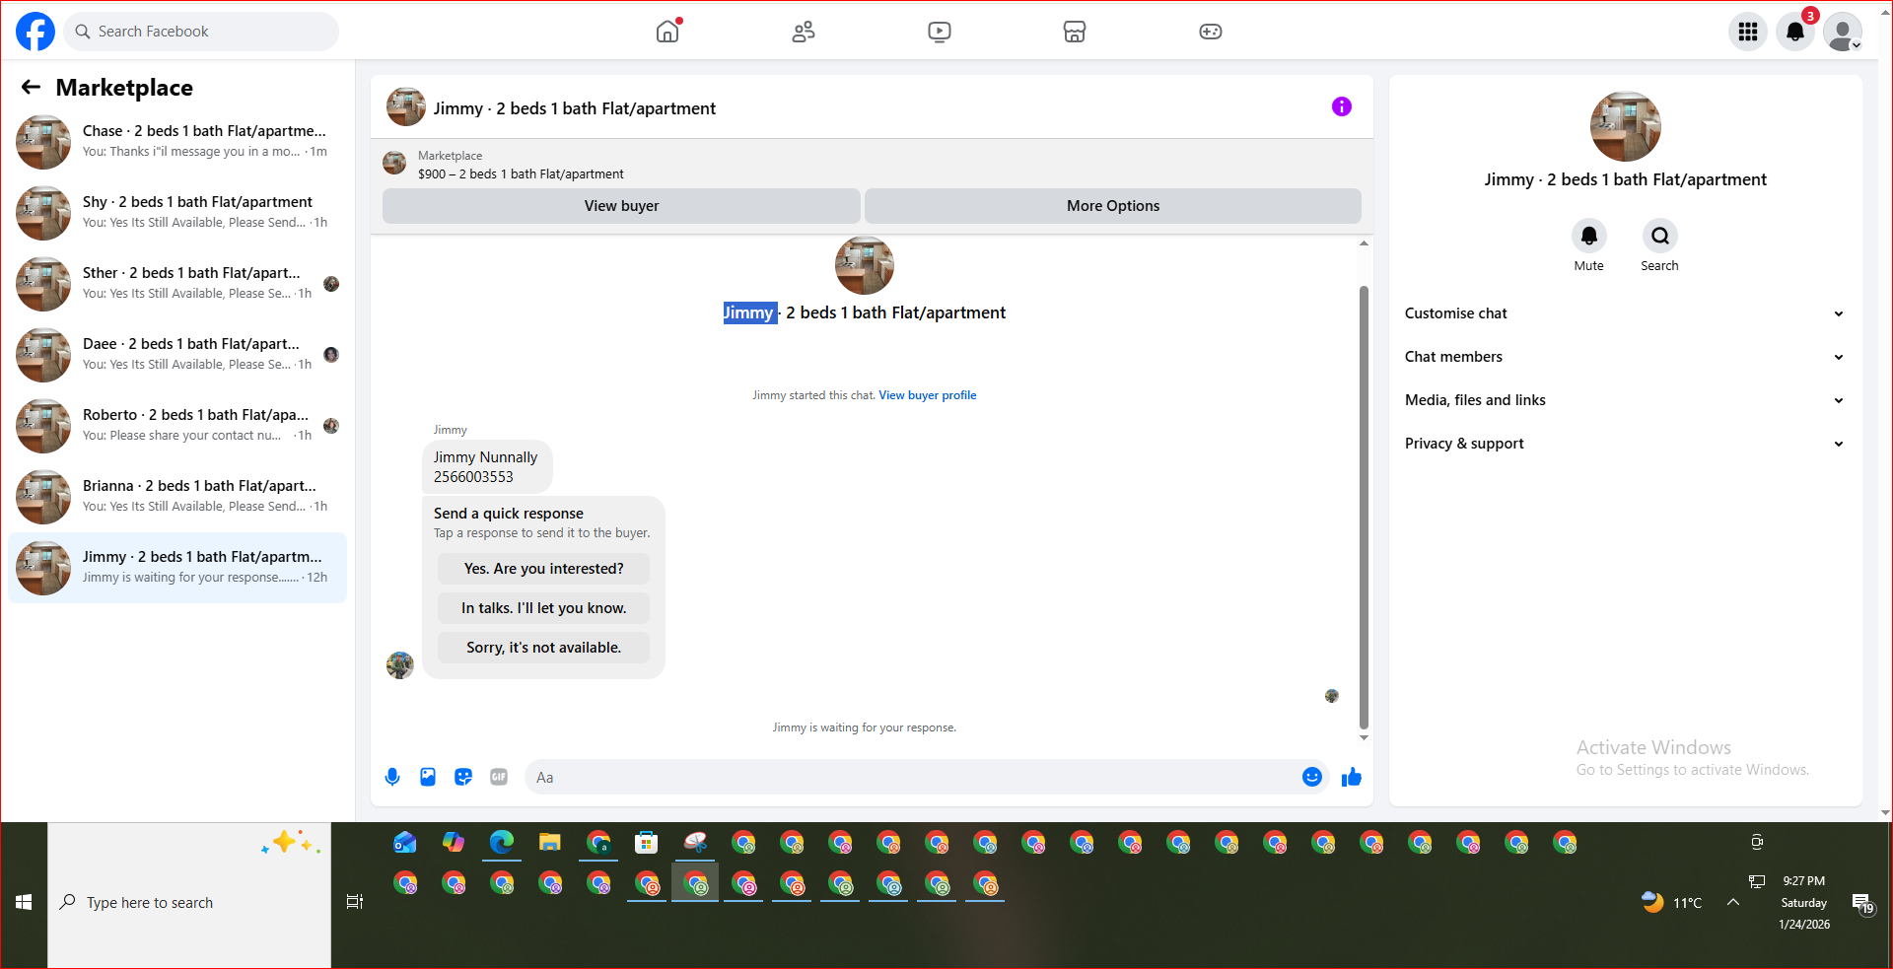Attach a photo with the image icon

click(x=428, y=777)
